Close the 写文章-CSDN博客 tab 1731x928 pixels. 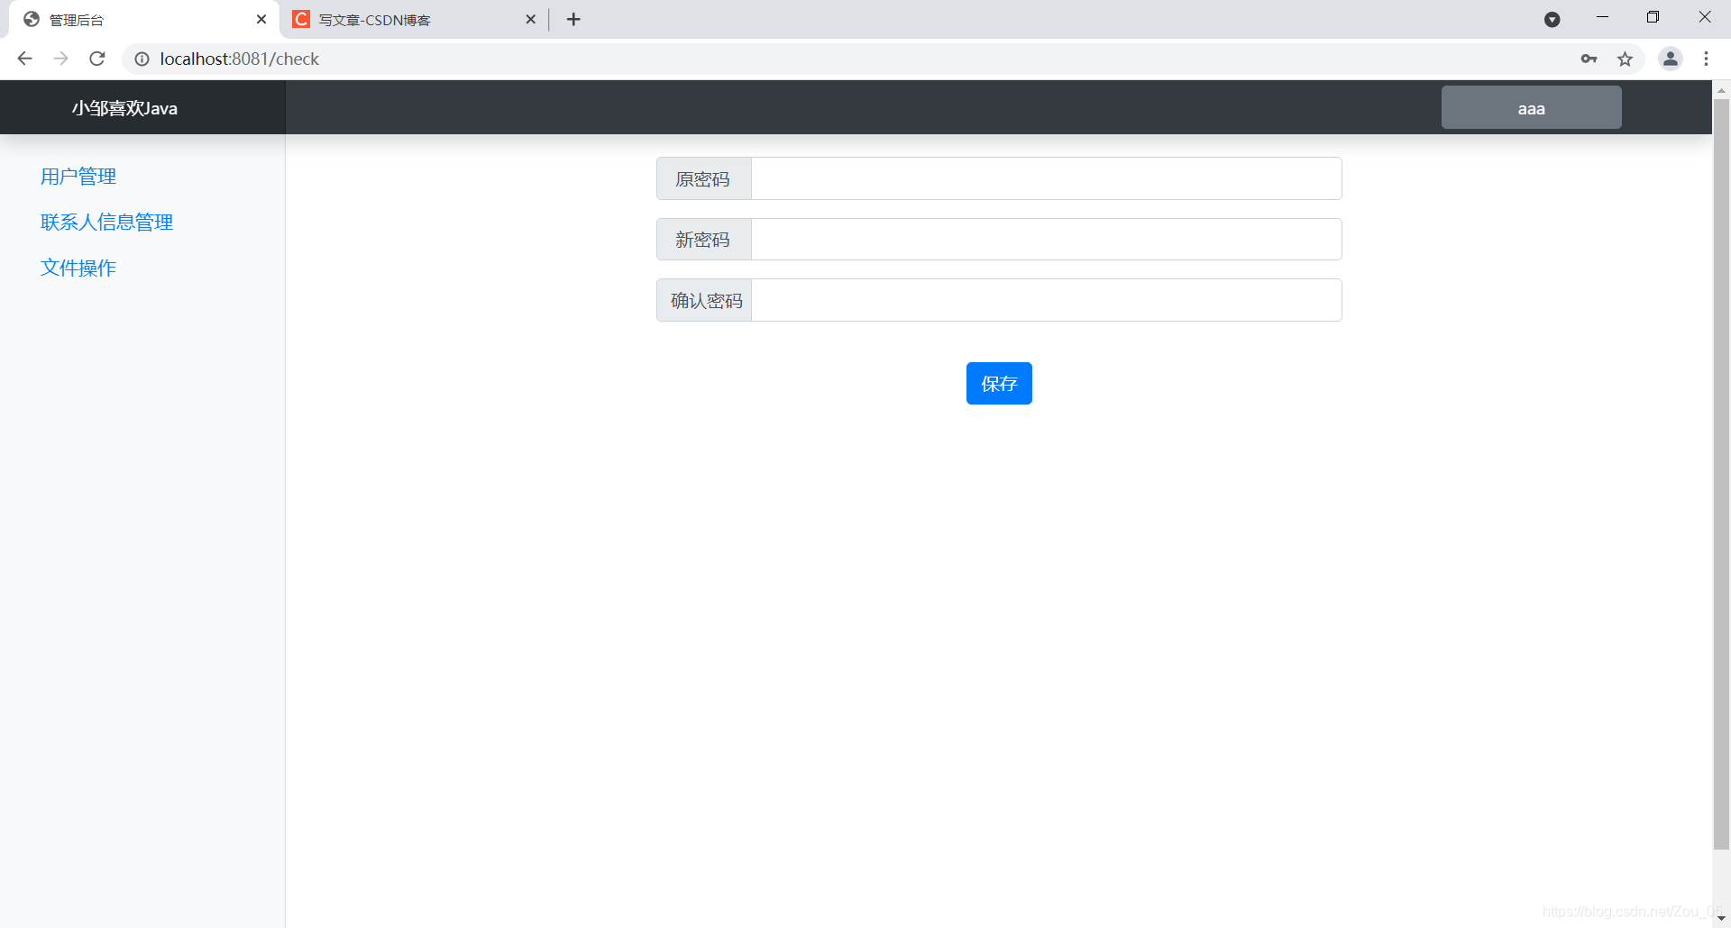point(530,19)
